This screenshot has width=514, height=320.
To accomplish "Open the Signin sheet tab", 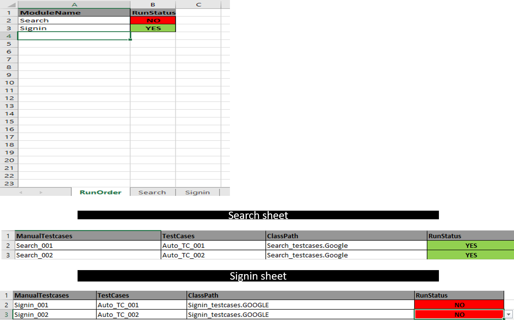I will (x=198, y=192).
